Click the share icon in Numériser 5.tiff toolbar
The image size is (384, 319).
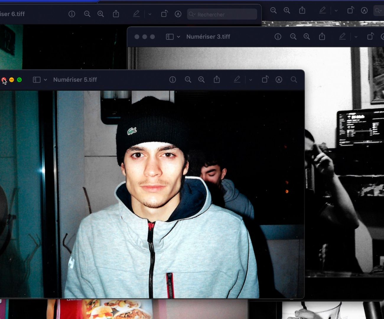coord(217,79)
